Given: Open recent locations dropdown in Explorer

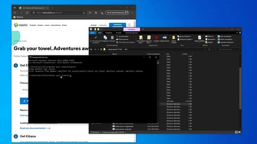Looking at the screenshot, I should (98, 49).
